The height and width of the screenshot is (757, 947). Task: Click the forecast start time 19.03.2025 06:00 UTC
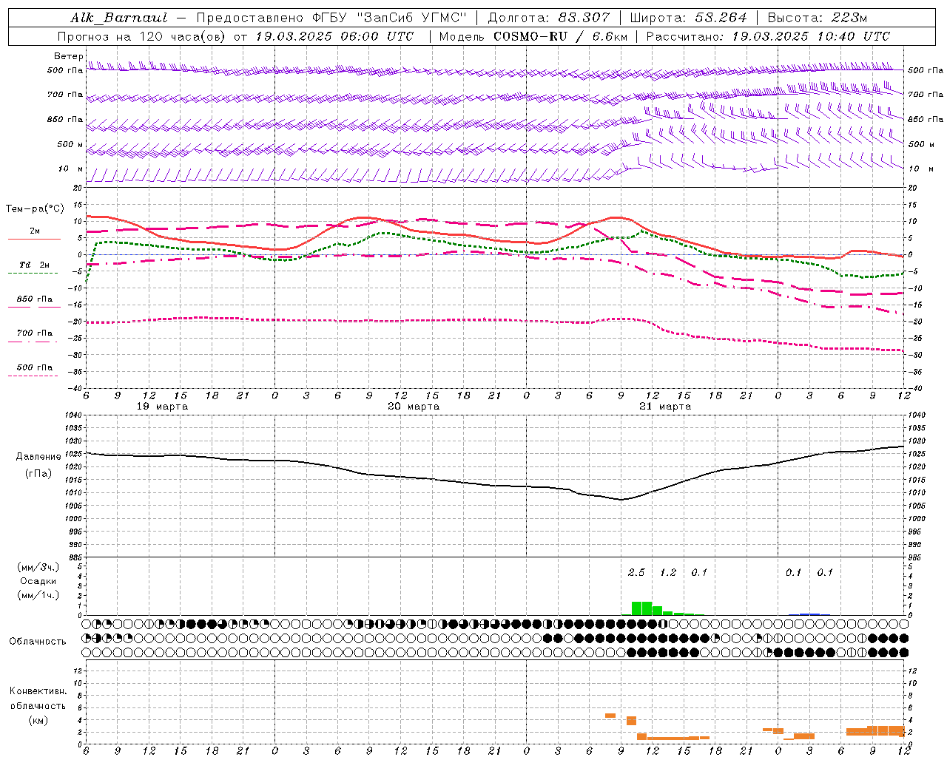(x=334, y=36)
